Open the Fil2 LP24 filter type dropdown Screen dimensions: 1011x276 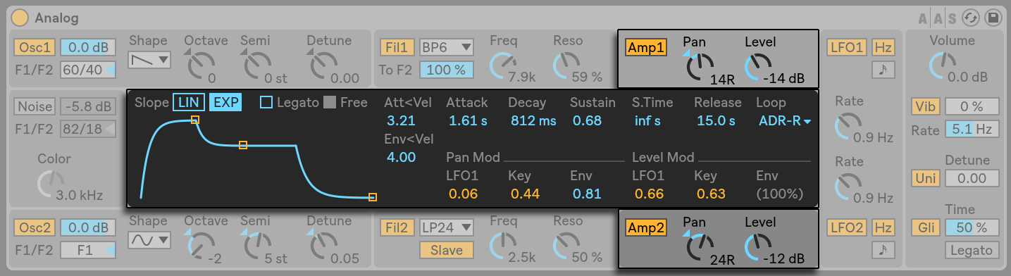pos(446,227)
